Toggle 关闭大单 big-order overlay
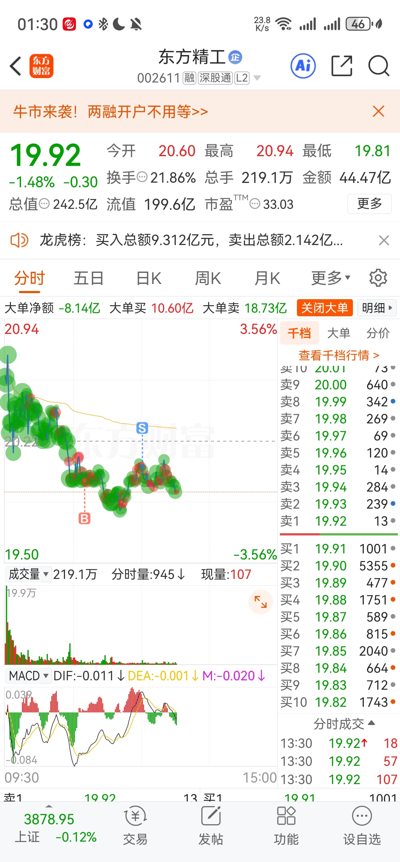Viewport: 400px width, 862px height. [325, 307]
